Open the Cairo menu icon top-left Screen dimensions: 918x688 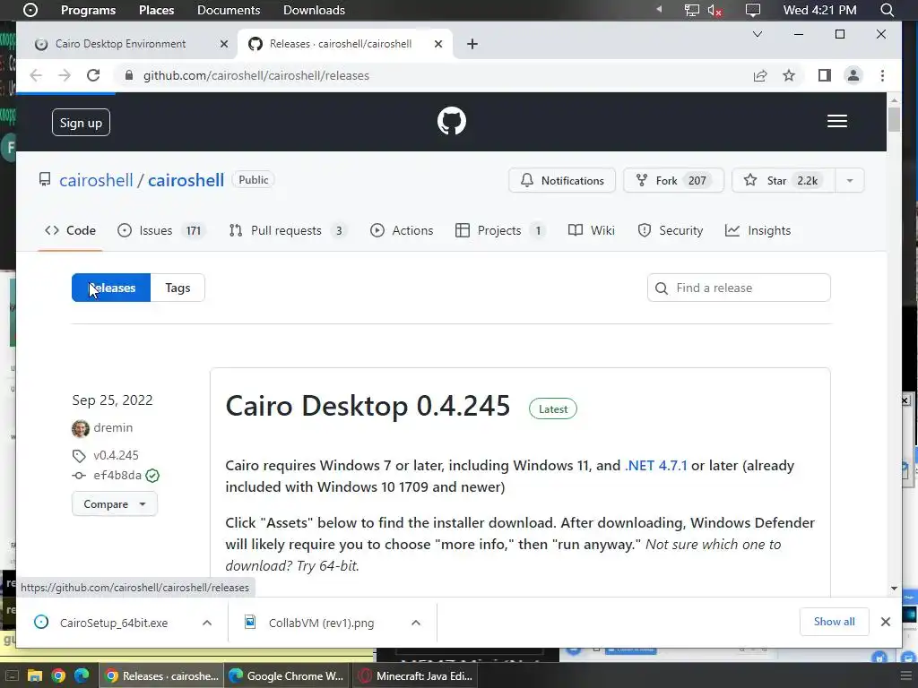coord(30,10)
